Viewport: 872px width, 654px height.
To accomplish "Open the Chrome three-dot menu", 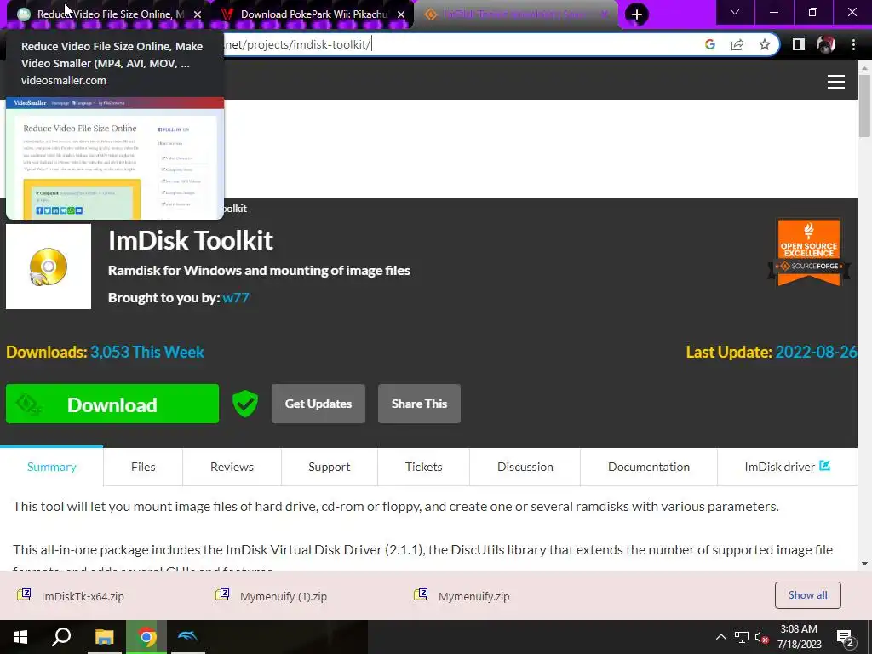I will (x=853, y=44).
